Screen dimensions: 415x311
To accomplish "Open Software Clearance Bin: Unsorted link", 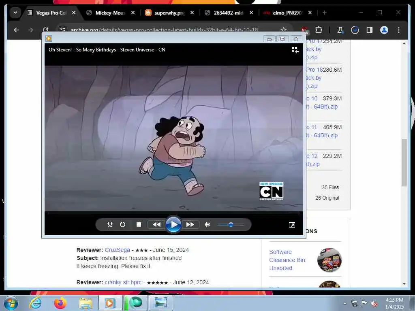I will click(x=288, y=260).
